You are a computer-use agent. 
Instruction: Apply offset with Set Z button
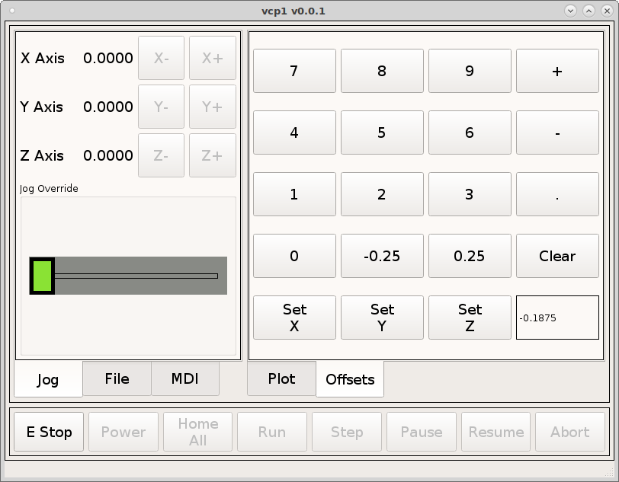[470, 318]
